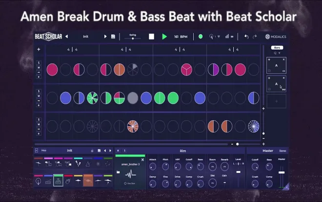This screenshot has height=202, width=322.
Task: Select the shaker/maracas pad
Action: tap(78, 164)
